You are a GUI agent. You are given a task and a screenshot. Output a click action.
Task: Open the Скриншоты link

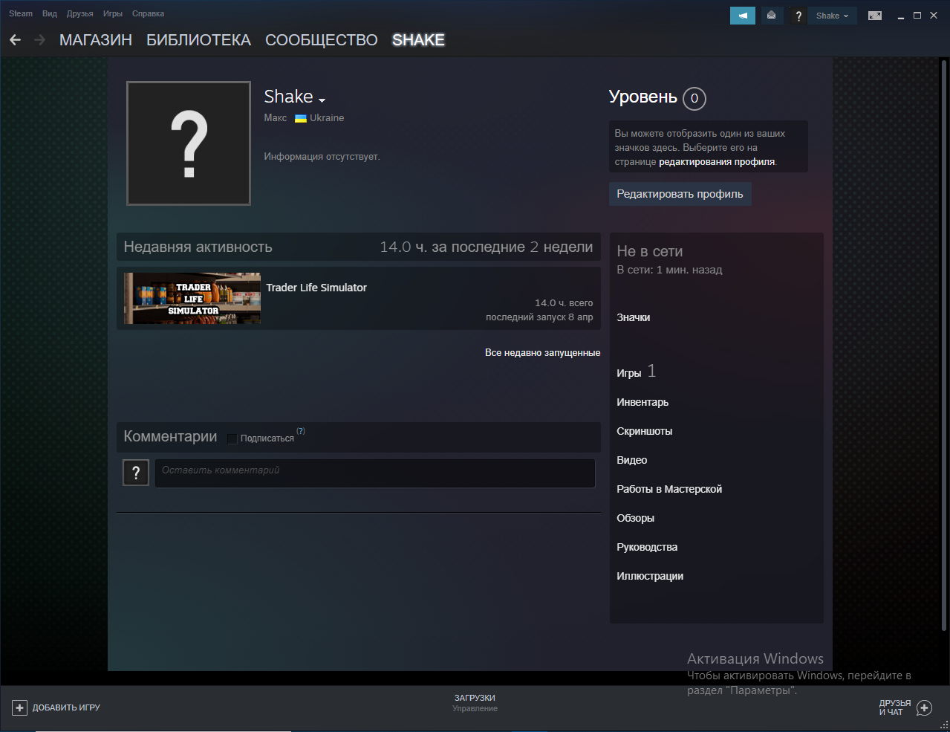pyautogui.click(x=645, y=431)
